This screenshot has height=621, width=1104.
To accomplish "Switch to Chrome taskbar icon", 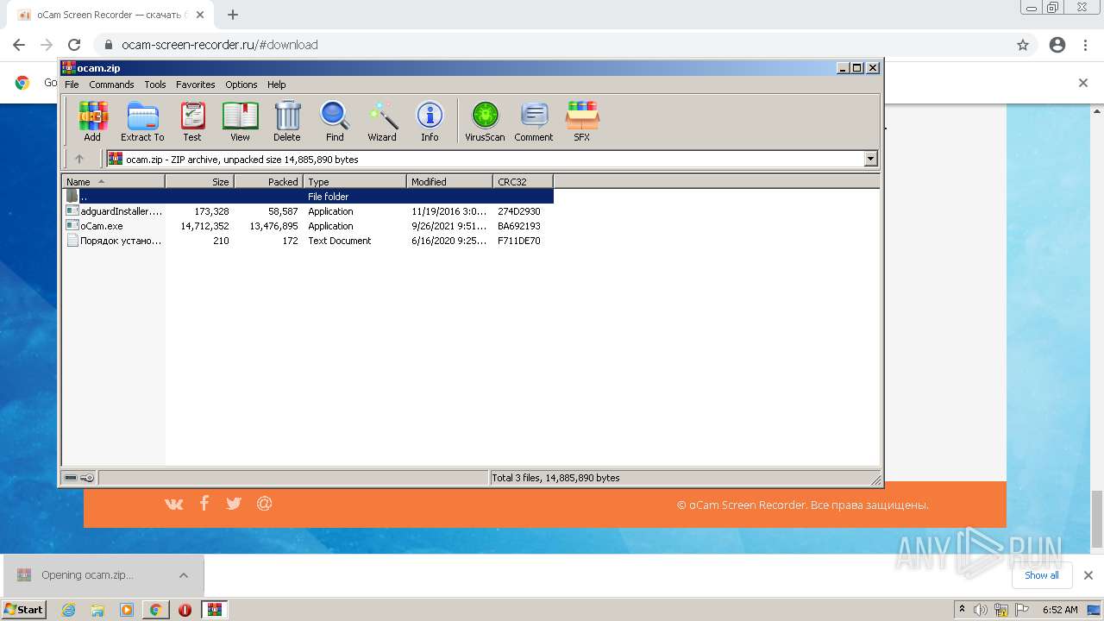I will point(156,610).
